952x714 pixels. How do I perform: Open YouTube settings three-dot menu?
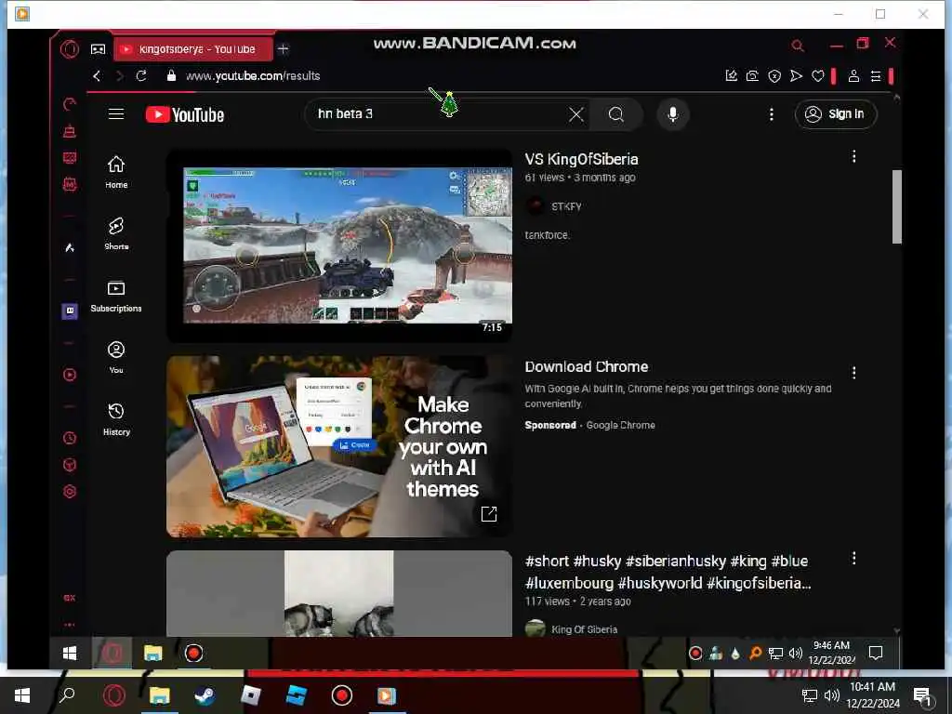[x=771, y=114]
